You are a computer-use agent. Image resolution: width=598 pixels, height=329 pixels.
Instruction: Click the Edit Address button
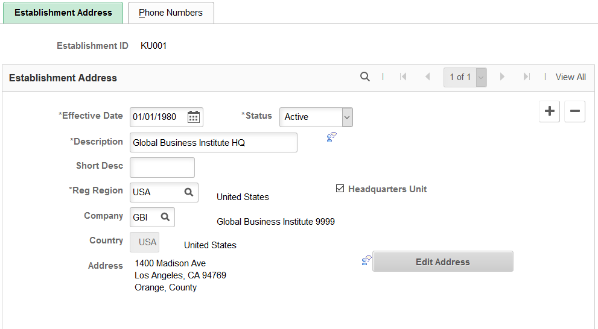[x=443, y=262]
